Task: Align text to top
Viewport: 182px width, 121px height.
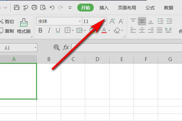Action: click(x=133, y=21)
